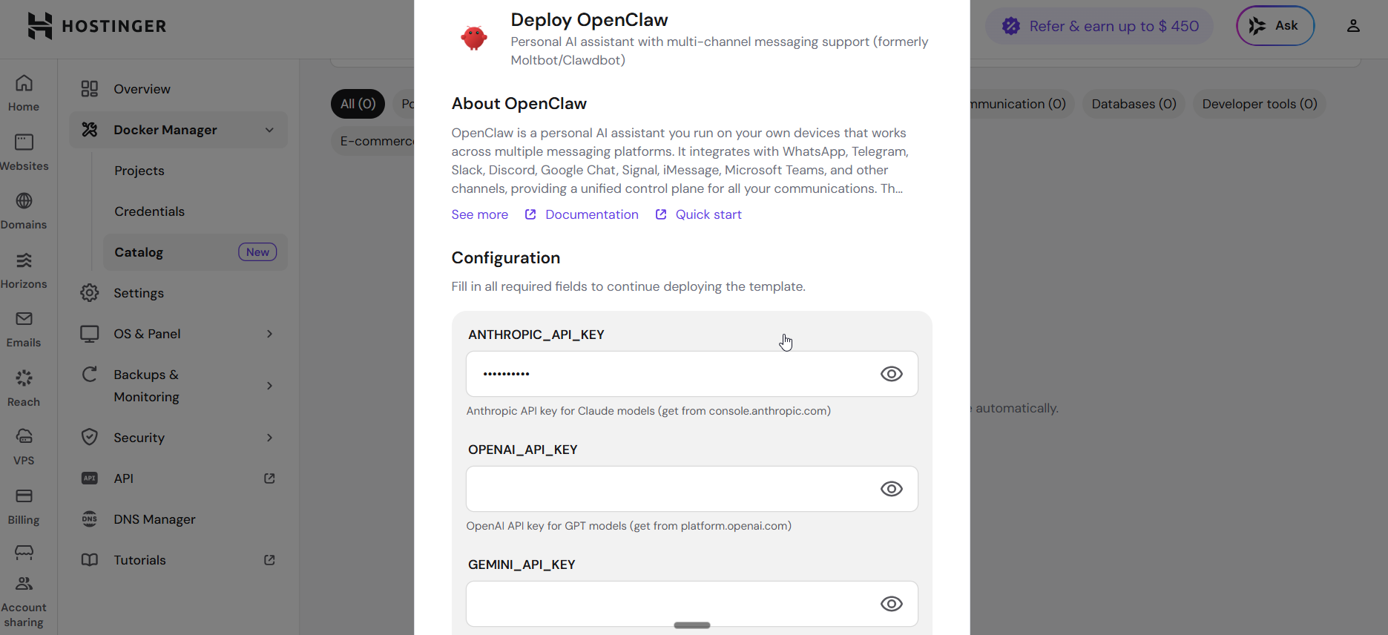Show the ANTHROPIC_API_KEY value

(891, 374)
